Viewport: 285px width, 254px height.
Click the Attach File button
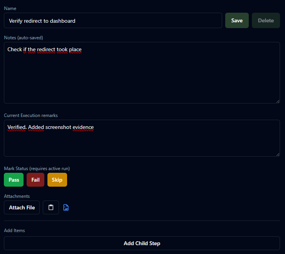[x=22, y=207]
